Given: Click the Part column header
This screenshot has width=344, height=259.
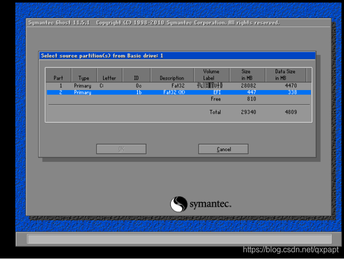Looking at the screenshot, I should coord(58,75).
